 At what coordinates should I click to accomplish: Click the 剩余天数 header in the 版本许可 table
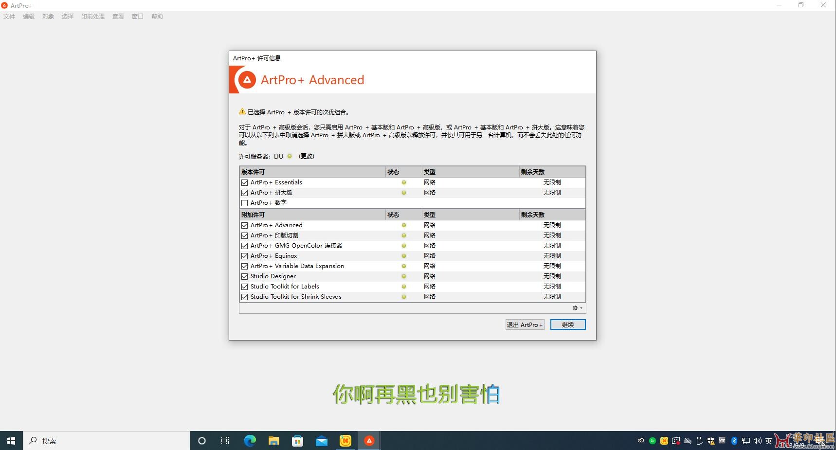click(x=552, y=172)
